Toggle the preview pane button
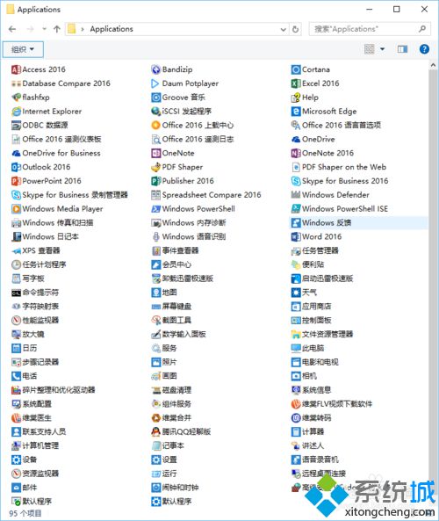The width and height of the screenshot is (439, 521). click(x=402, y=49)
